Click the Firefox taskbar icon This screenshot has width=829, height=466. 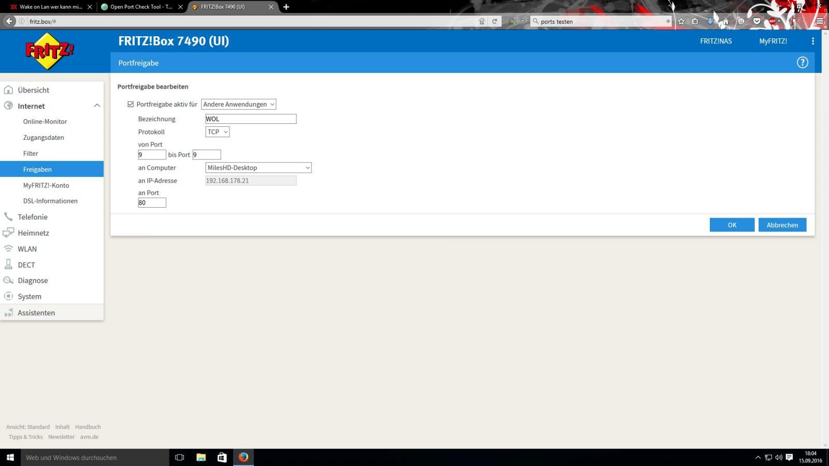coord(244,457)
